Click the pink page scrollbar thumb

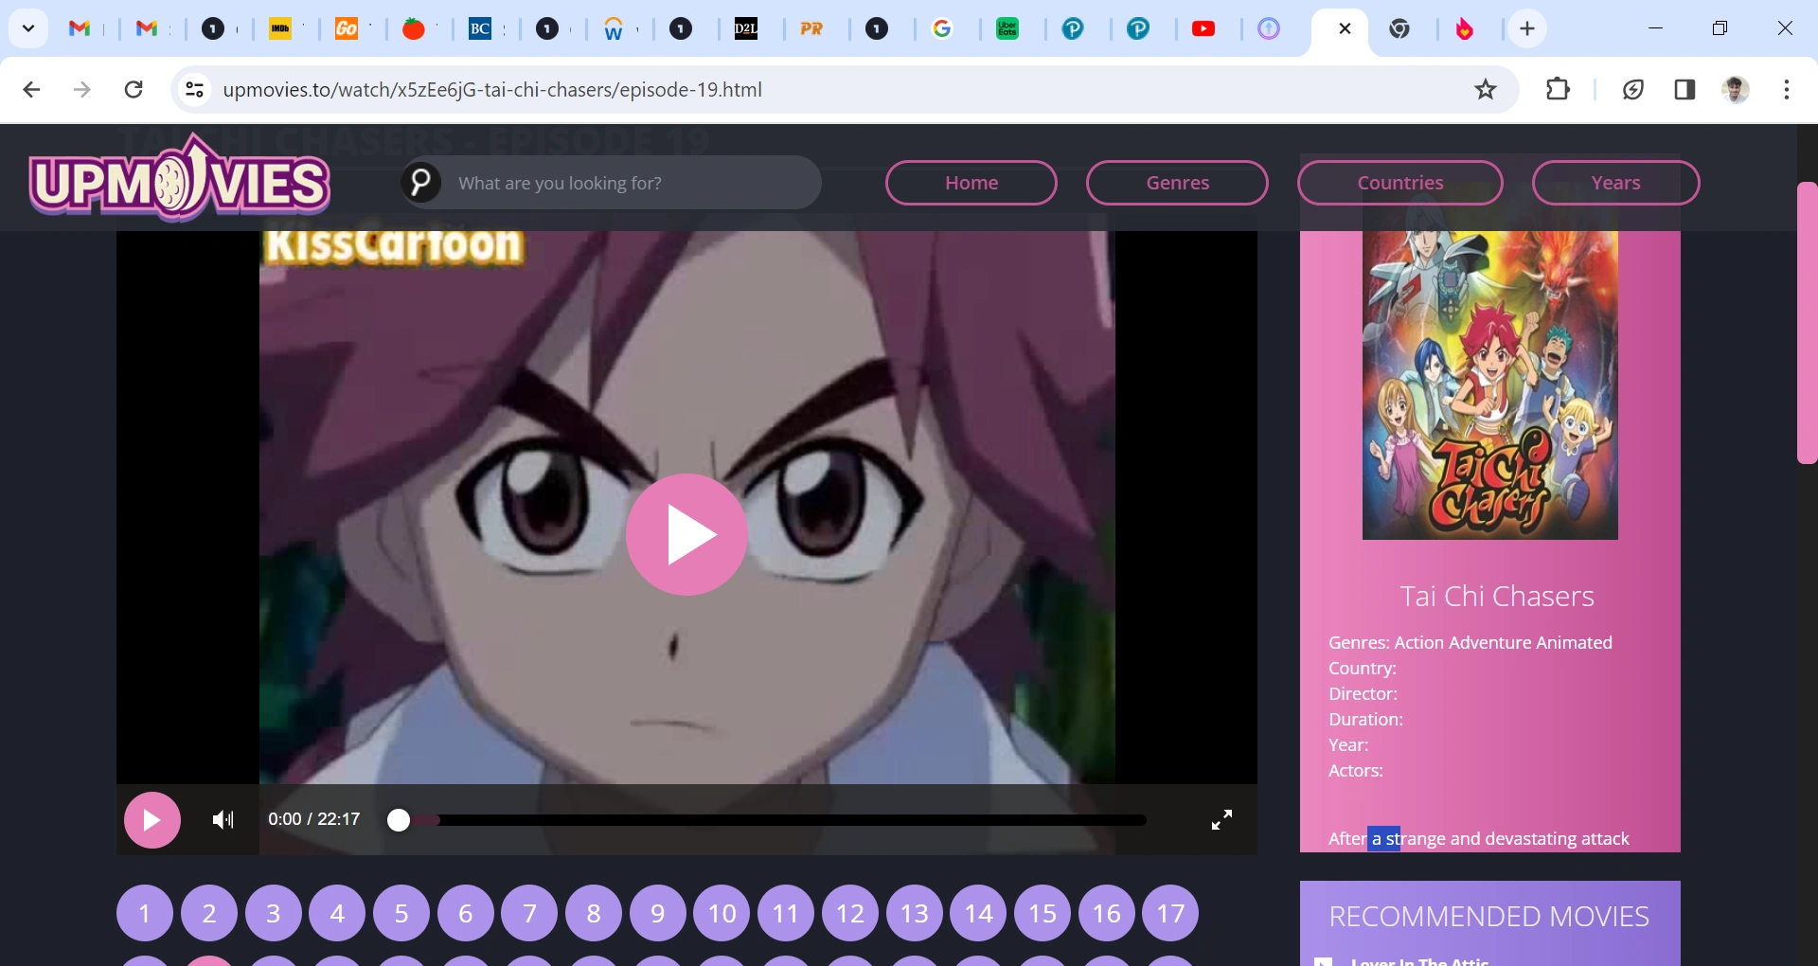(x=1807, y=322)
